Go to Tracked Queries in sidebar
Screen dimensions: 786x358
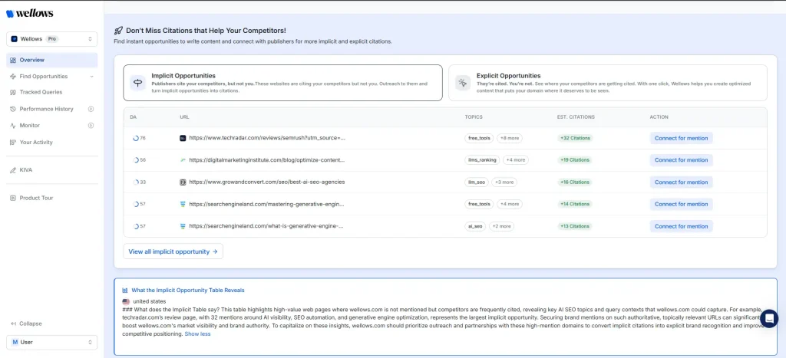[41, 92]
